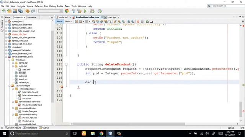Select edit.jsp in the project tree
Screen dimensions: 245x137
[22, 73]
